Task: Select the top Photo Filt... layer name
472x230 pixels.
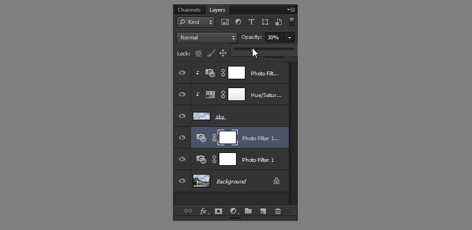Action: coord(264,74)
